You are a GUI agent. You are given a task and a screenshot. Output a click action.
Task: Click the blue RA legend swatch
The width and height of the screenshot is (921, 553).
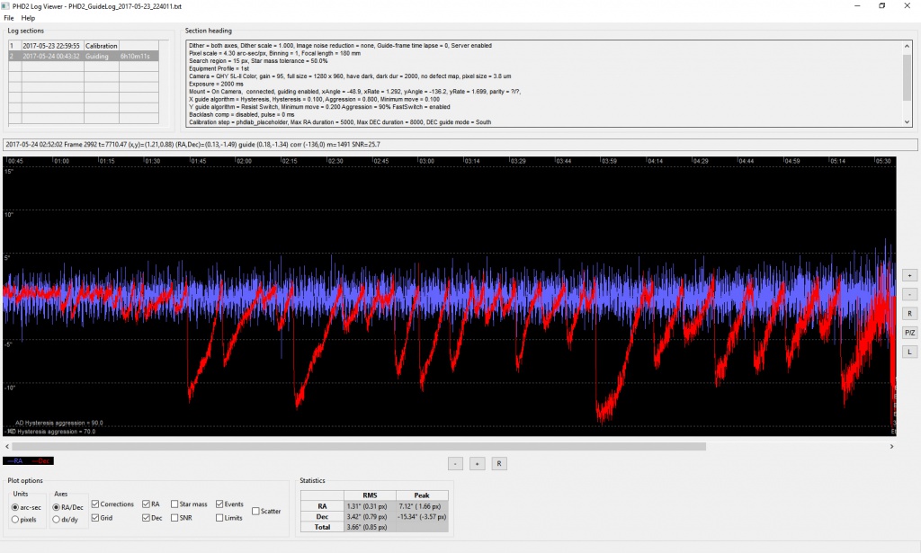click(x=15, y=461)
